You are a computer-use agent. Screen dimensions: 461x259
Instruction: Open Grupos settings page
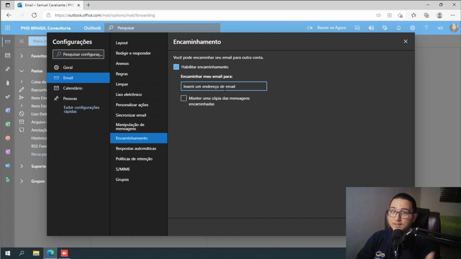pyautogui.click(x=139, y=180)
